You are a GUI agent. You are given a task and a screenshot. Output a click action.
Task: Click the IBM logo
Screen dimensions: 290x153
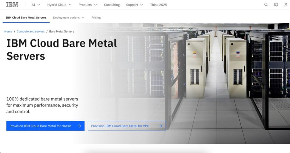(x=12, y=5)
